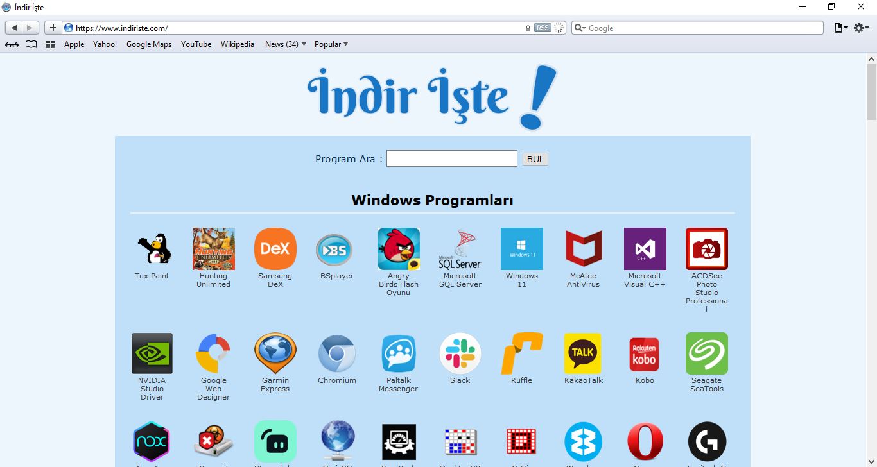This screenshot has width=877, height=467.
Task: Show Top Sites grid icon
Action: click(50, 44)
